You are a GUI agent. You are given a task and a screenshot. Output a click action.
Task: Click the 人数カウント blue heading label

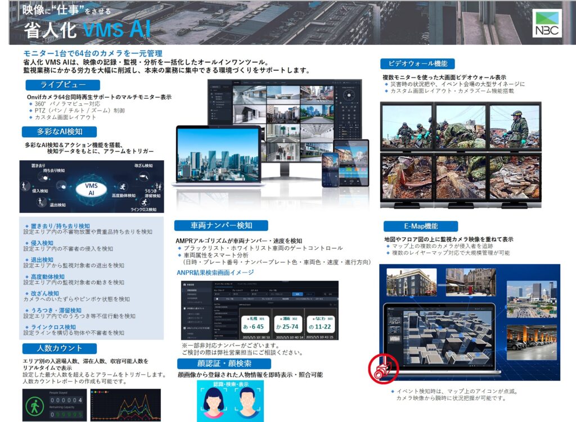[x=59, y=348]
